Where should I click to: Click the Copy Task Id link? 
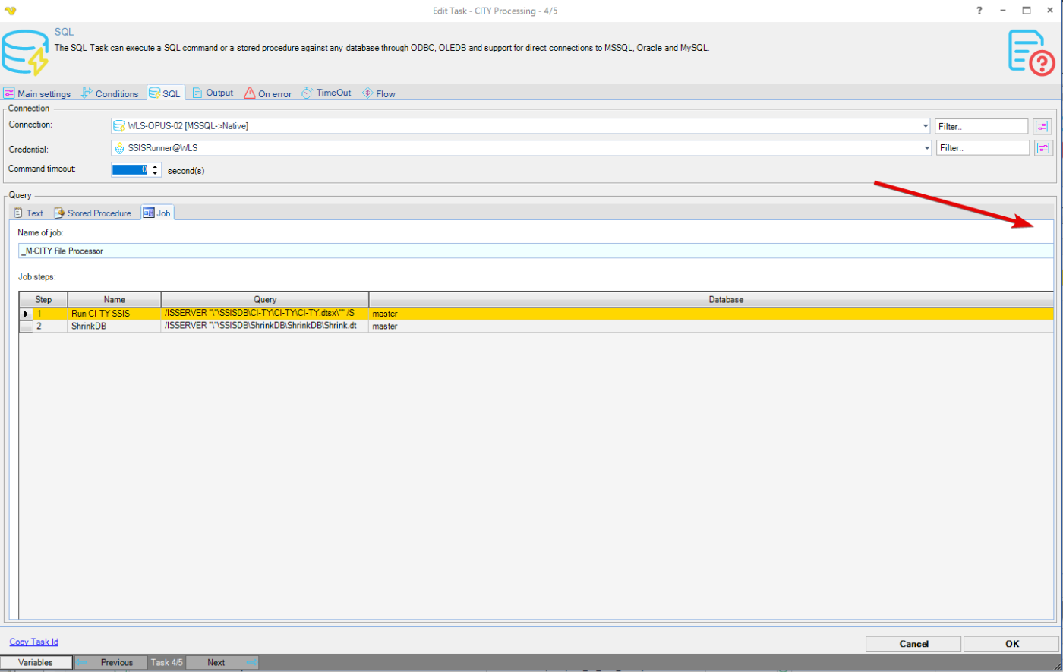pos(33,642)
